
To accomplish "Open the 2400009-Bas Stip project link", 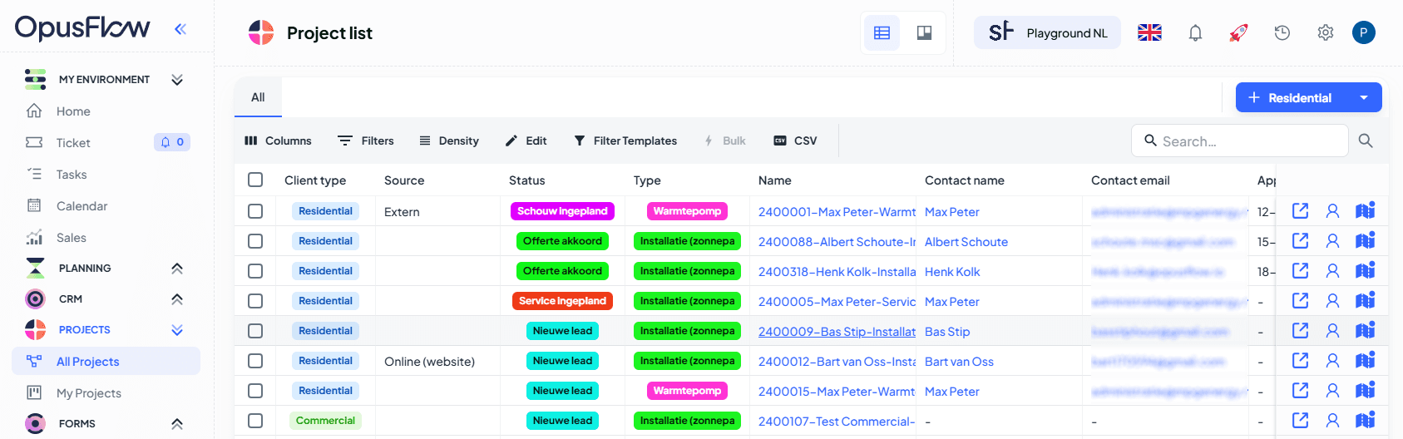I will 837,332.
